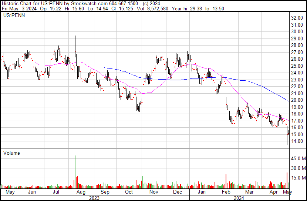Click the Jul month label on time axis

click(x=56, y=192)
